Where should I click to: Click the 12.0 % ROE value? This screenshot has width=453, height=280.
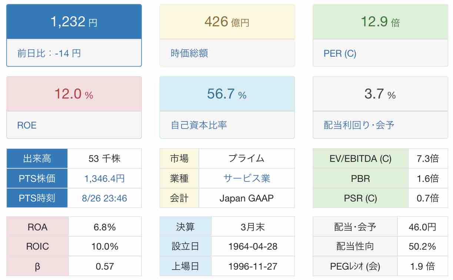[74, 94]
